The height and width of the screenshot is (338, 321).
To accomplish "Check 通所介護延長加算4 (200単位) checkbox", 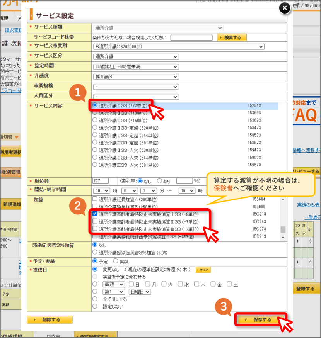I will (94, 199).
